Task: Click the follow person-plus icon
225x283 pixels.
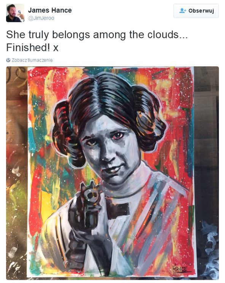Action: (x=182, y=11)
